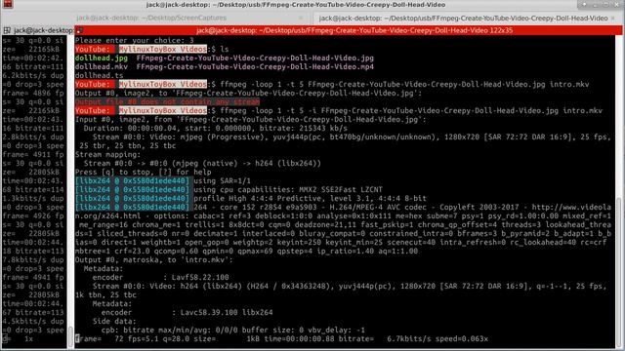
Task: Click the 'Side data:' line
Action: coord(114,321)
